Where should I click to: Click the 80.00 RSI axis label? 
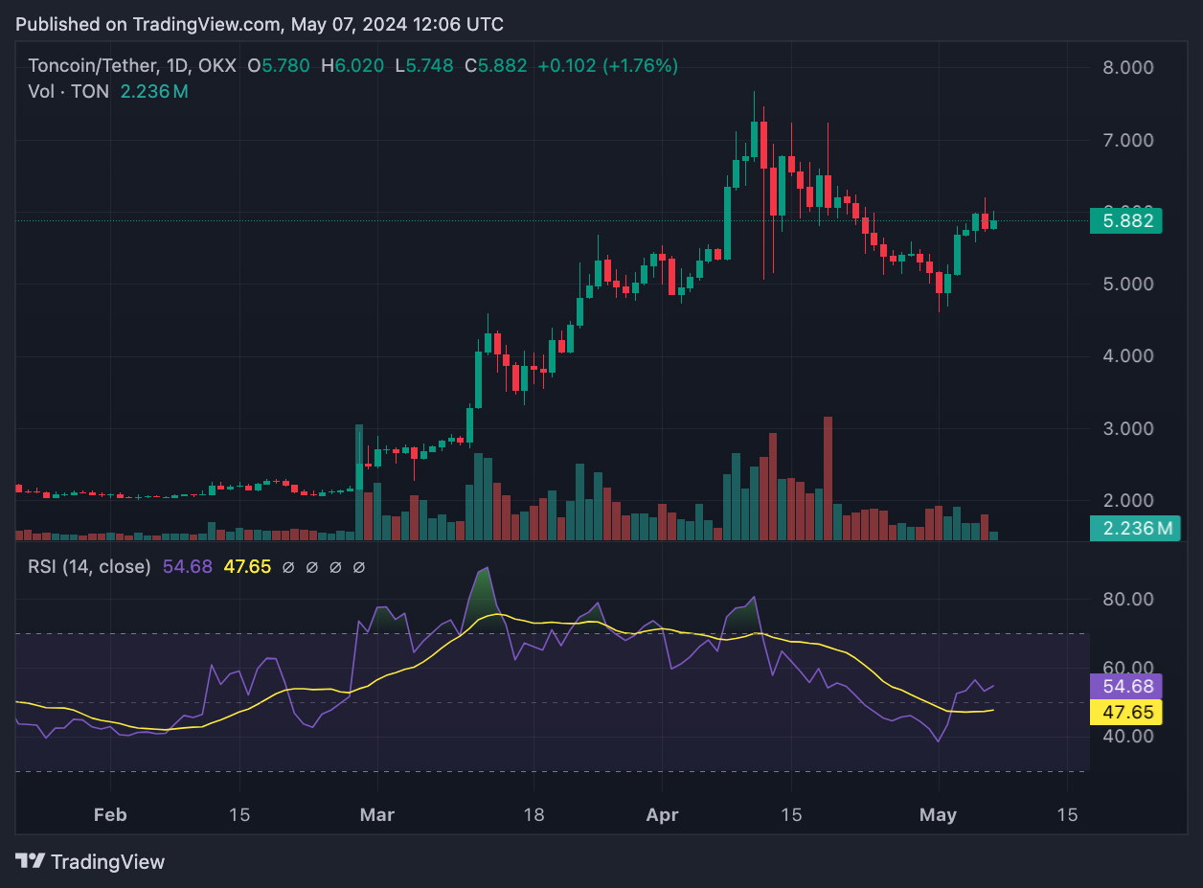(x=1126, y=600)
